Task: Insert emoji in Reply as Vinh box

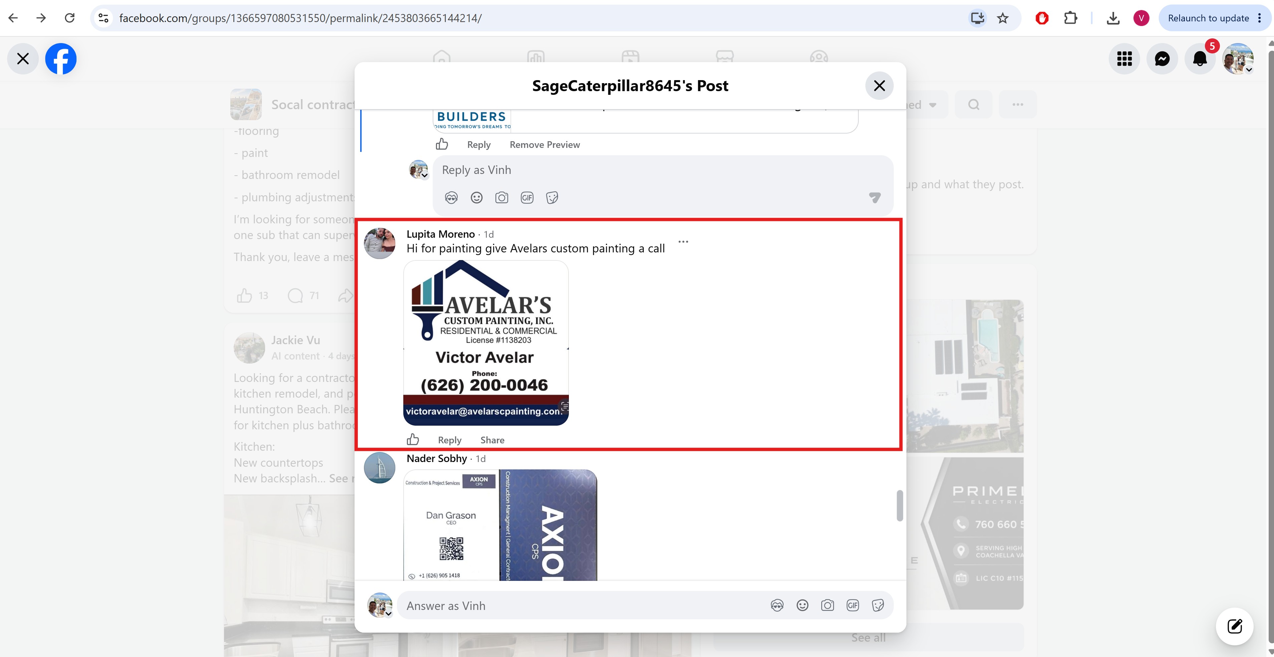Action: pyautogui.click(x=476, y=198)
